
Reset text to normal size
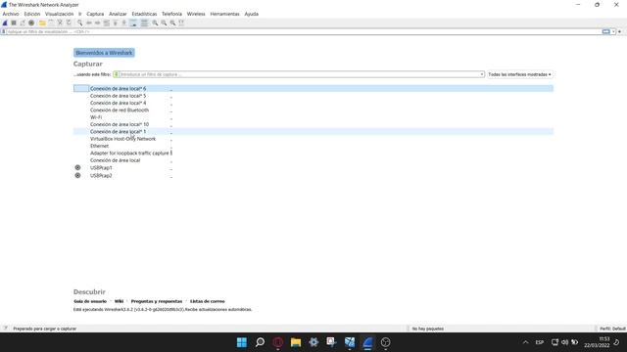click(x=172, y=22)
